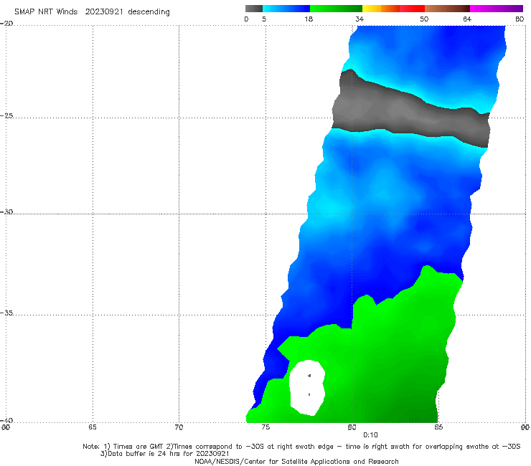Click the colorbar tick label '5'
The height and width of the screenshot is (466, 531).
(264, 19)
